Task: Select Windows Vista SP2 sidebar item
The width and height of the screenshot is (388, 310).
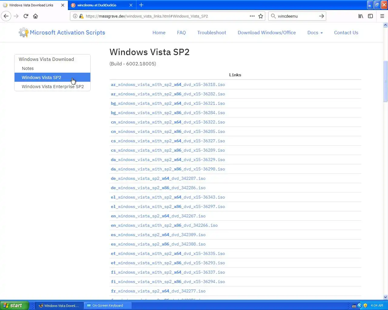Action: pyautogui.click(x=52, y=77)
